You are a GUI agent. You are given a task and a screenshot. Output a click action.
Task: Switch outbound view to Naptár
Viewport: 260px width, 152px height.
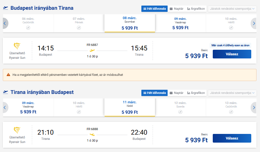point(176,9)
